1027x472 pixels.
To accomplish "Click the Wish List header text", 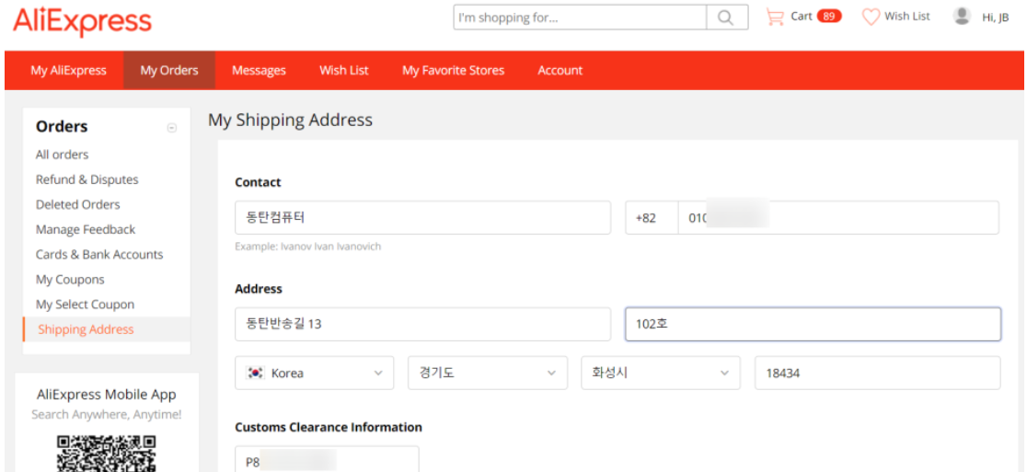I will [x=907, y=17].
